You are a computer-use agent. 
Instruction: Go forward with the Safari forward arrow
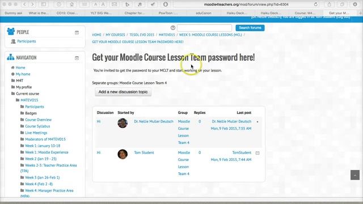33,5
